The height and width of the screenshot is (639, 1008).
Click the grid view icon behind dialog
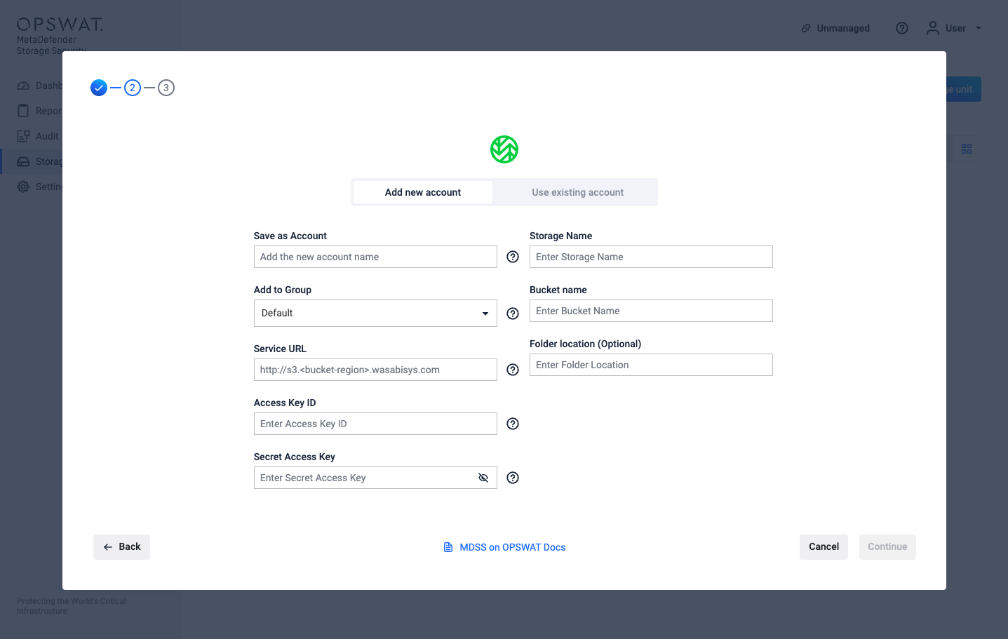point(967,149)
